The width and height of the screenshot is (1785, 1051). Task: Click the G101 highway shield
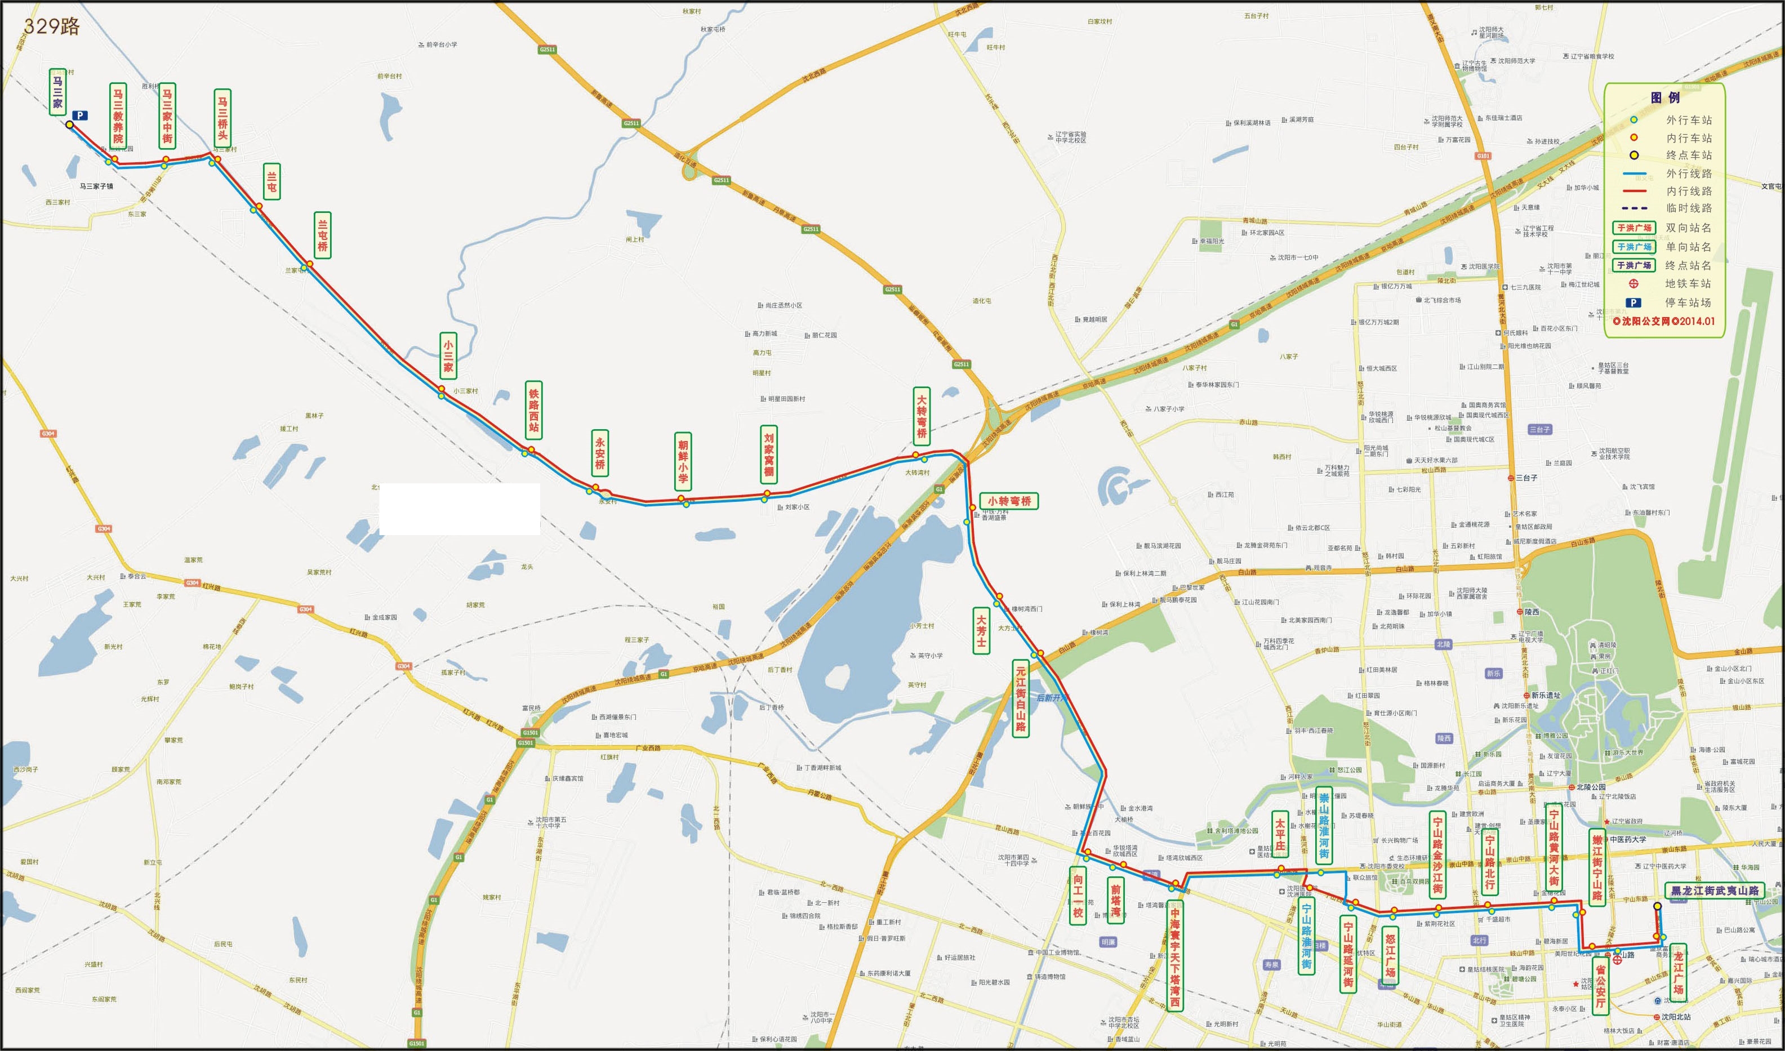tap(1483, 156)
